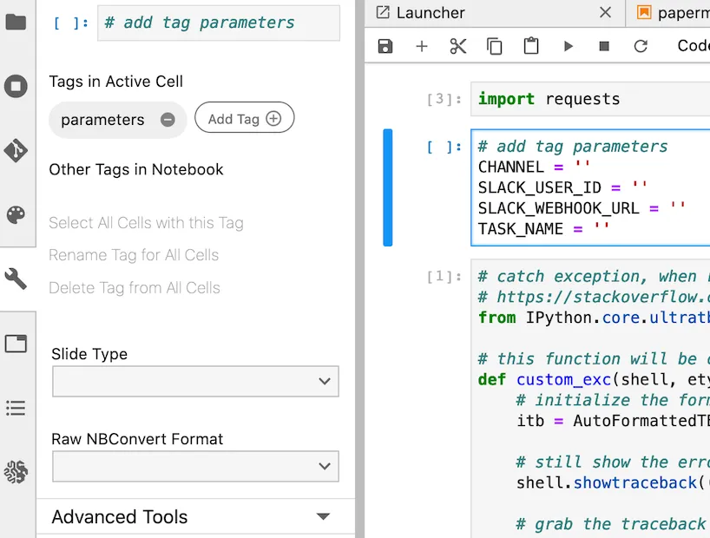Open the Running Terminals and Kernels panel
The image size is (710, 538).
(16, 86)
